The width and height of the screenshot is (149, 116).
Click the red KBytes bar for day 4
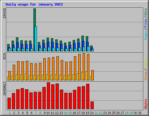(22, 99)
